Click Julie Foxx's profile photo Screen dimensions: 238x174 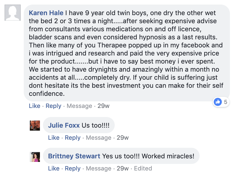pyautogui.click(x=35, y=125)
